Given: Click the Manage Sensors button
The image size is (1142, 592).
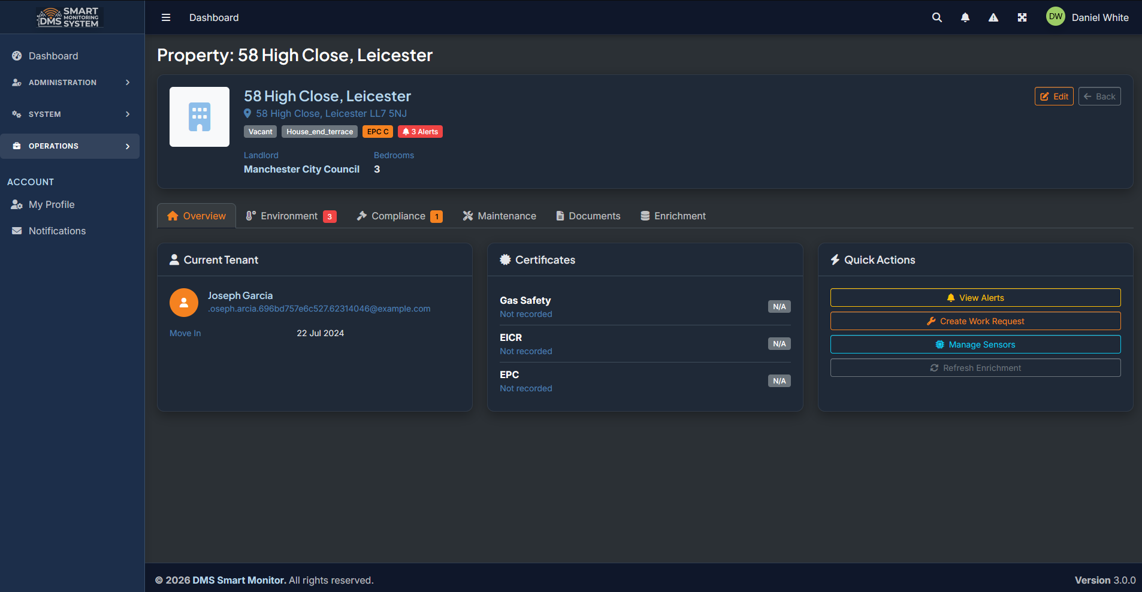Looking at the screenshot, I should pyautogui.click(x=975, y=345).
